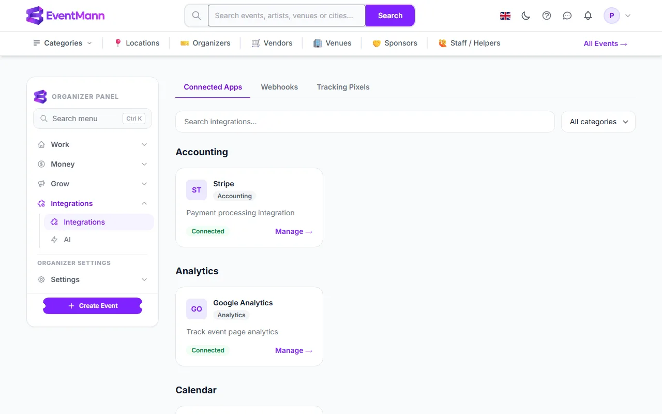The image size is (662, 414).
Task: Switch to Webhooks tab
Action: point(279,87)
